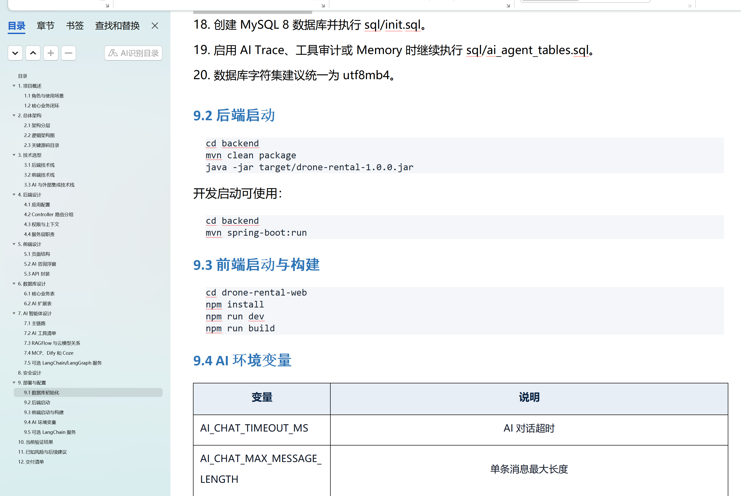Select the highlighted 9.1 数据库初始化 entry
The width and height of the screenshot is (741, 496).
[88, 392]
